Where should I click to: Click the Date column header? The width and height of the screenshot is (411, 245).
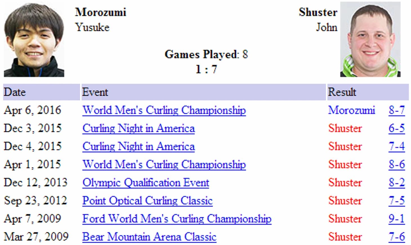click(42, 92)
